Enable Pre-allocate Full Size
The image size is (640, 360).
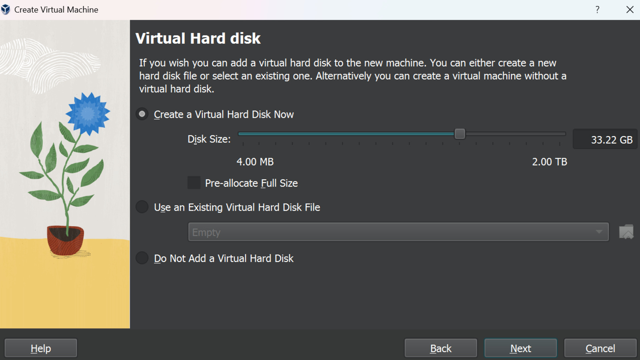194,183
